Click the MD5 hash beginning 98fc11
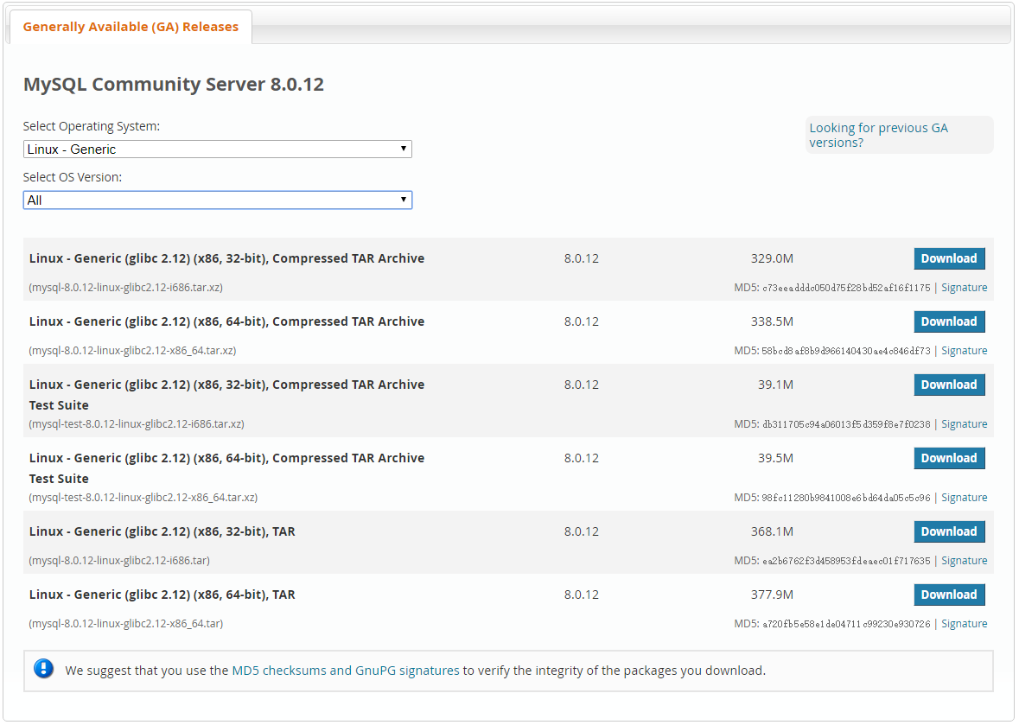 [x=846, y=498]
